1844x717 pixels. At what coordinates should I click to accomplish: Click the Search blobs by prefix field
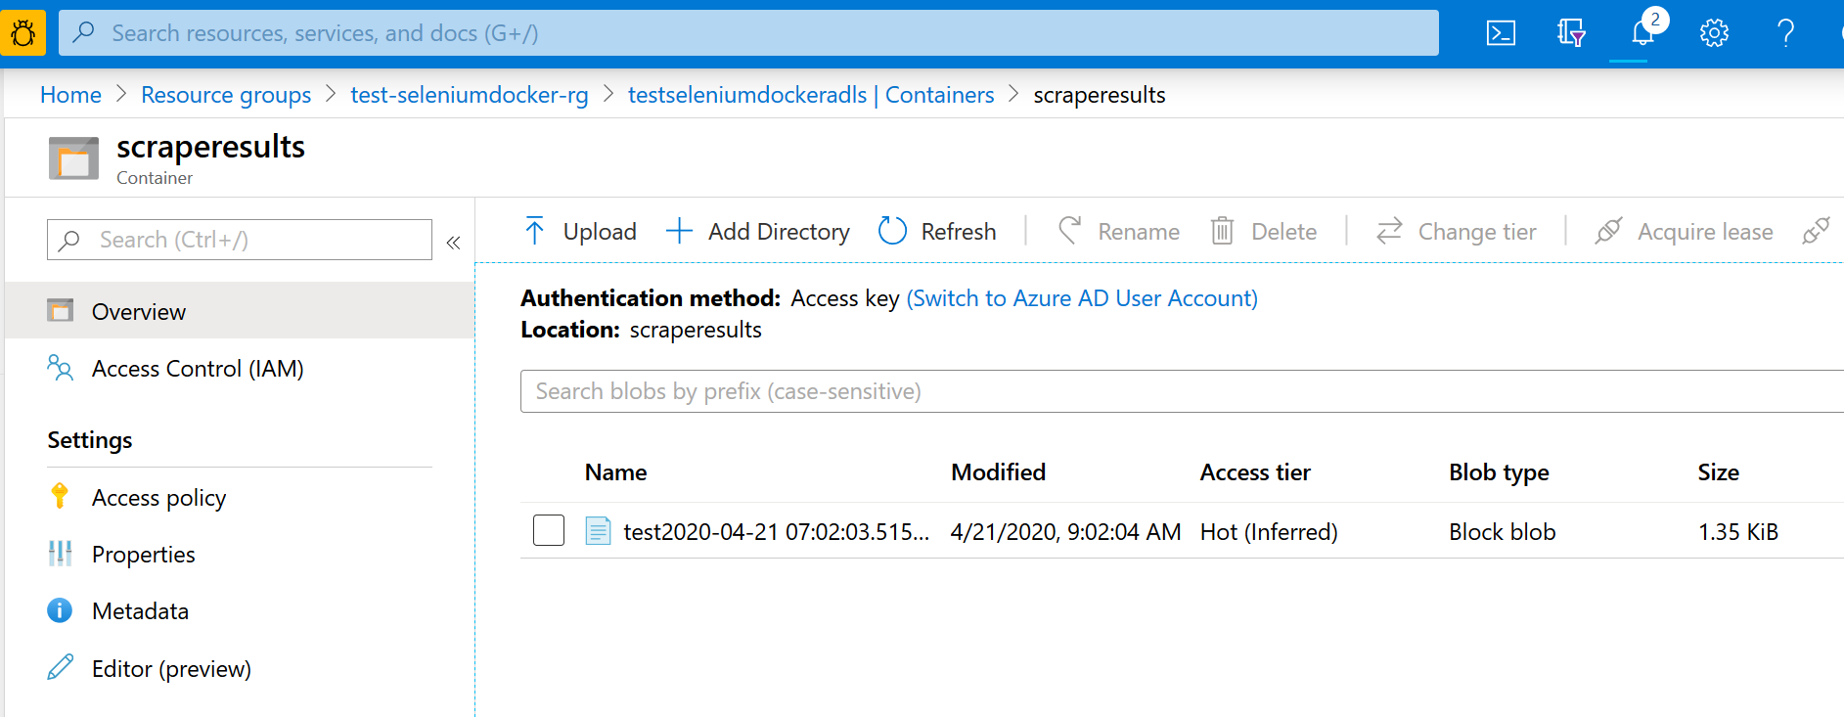(1174, 391)
